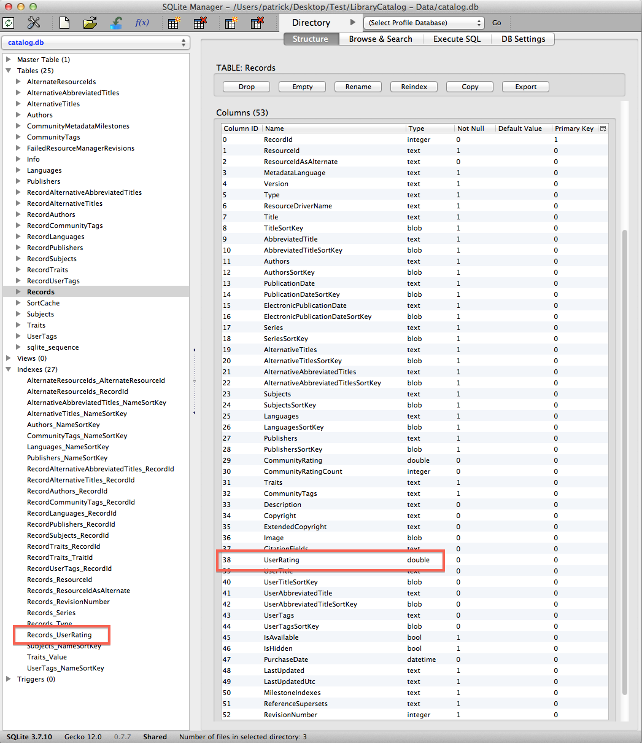Sort by the Primary Key column header

click(x=574, y=128)
